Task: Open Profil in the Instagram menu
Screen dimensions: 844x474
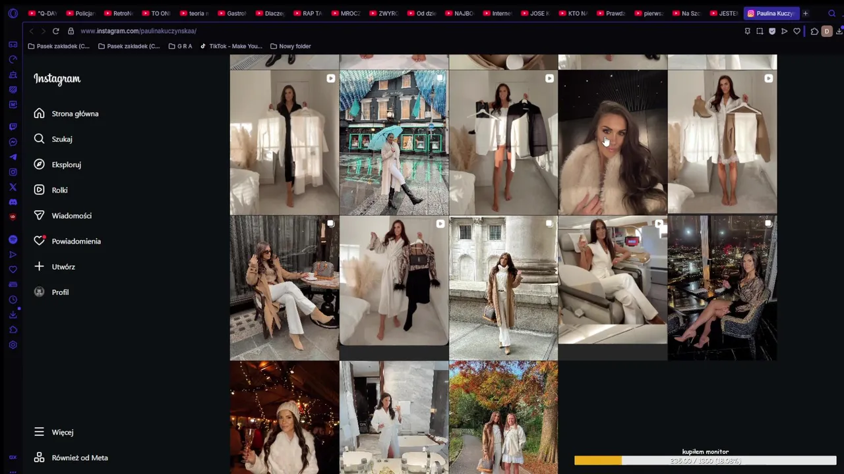Action: pos(51,292)
